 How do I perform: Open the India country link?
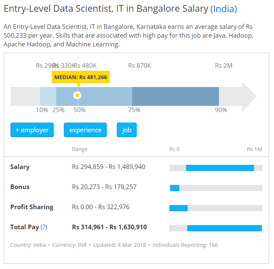224,9
